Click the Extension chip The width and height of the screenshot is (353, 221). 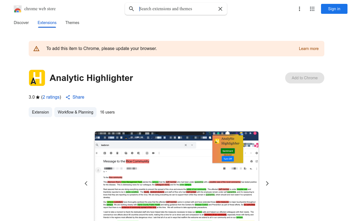tap(40, 112)
